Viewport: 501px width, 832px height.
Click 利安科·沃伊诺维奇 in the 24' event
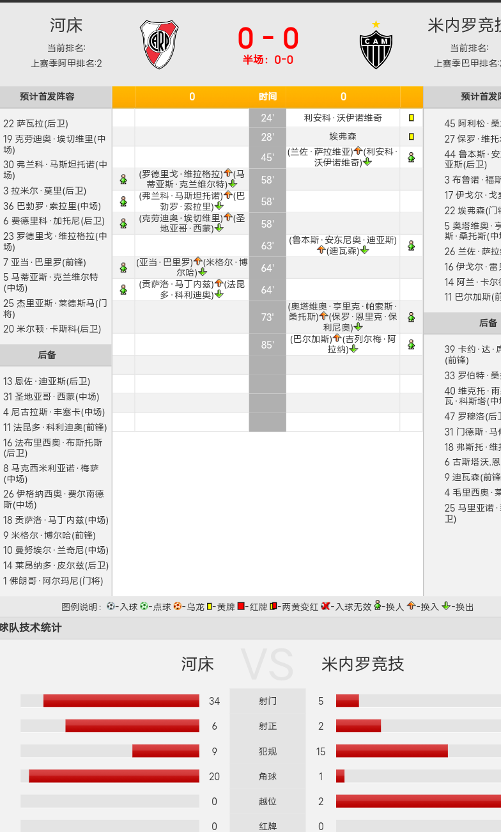pyautogui.click(x=343, y=118)
